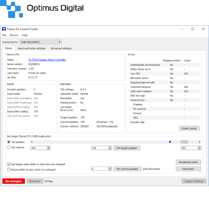Click the Operation state value Normal
The width and height of the screenshot is (209, 209).
pyautogui.click(x=84, y=94)
